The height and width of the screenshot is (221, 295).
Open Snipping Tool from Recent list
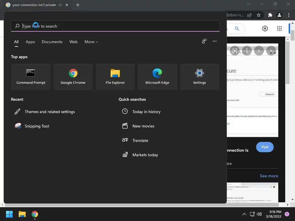click(32, 126)
